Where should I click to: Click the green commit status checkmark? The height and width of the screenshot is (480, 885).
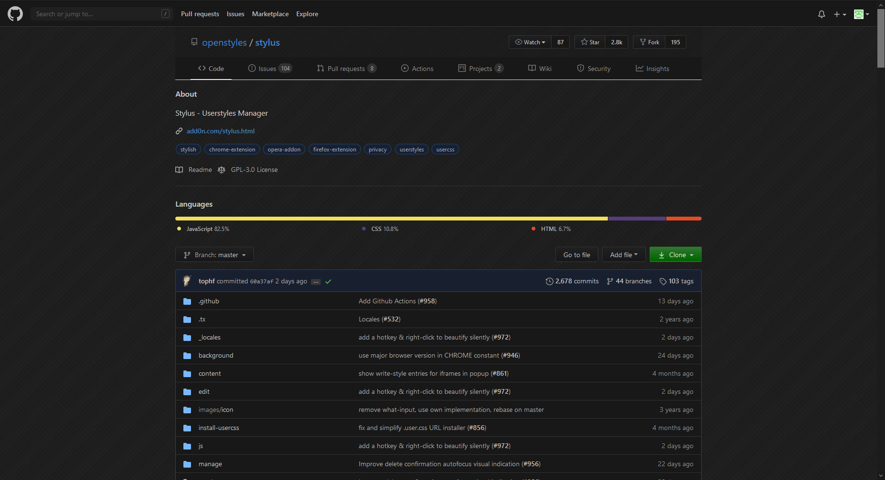pyautogui.click(x=328, y=281)
